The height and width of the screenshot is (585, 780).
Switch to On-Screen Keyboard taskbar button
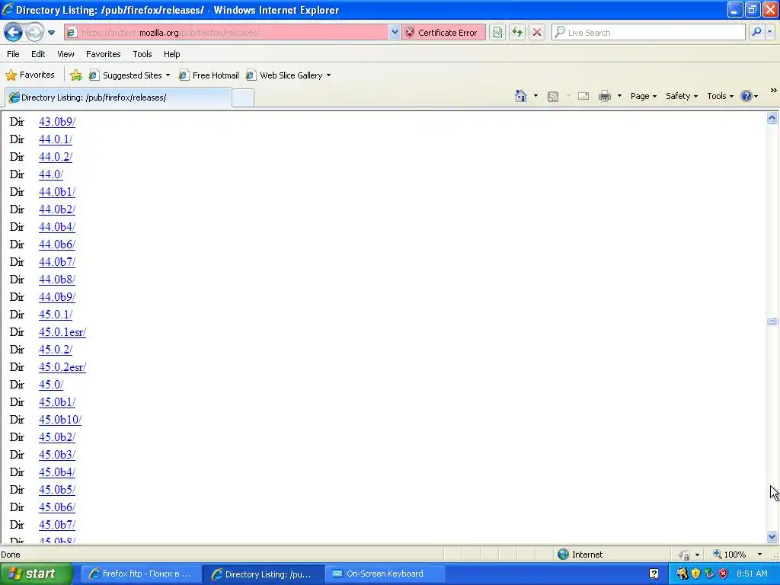(385, 574)
